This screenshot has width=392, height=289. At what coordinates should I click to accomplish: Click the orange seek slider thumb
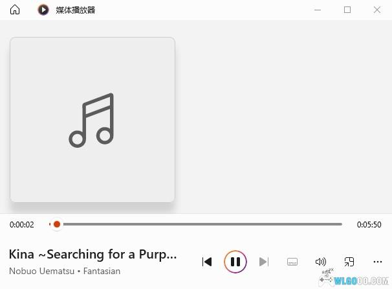[57, 224]
